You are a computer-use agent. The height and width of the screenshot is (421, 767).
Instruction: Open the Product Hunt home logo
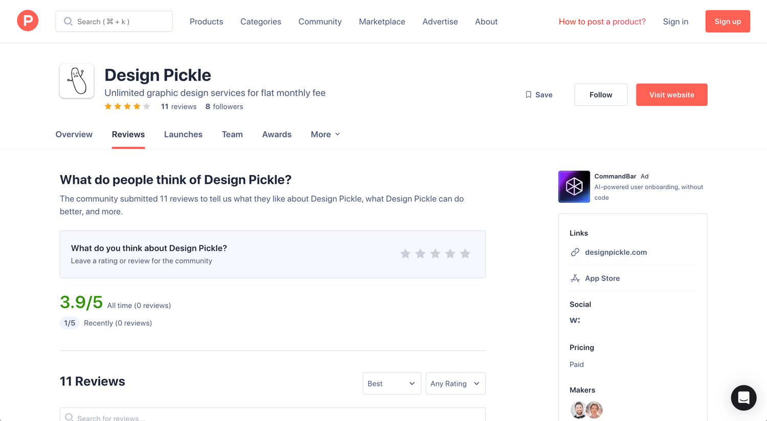(28, 21)
